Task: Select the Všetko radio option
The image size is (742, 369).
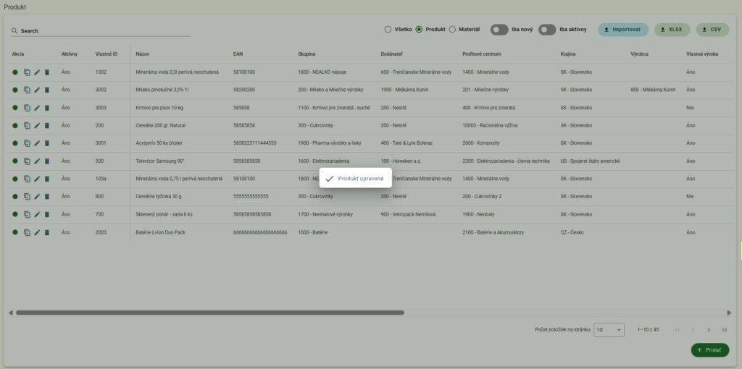Action: tap(388, 30)
